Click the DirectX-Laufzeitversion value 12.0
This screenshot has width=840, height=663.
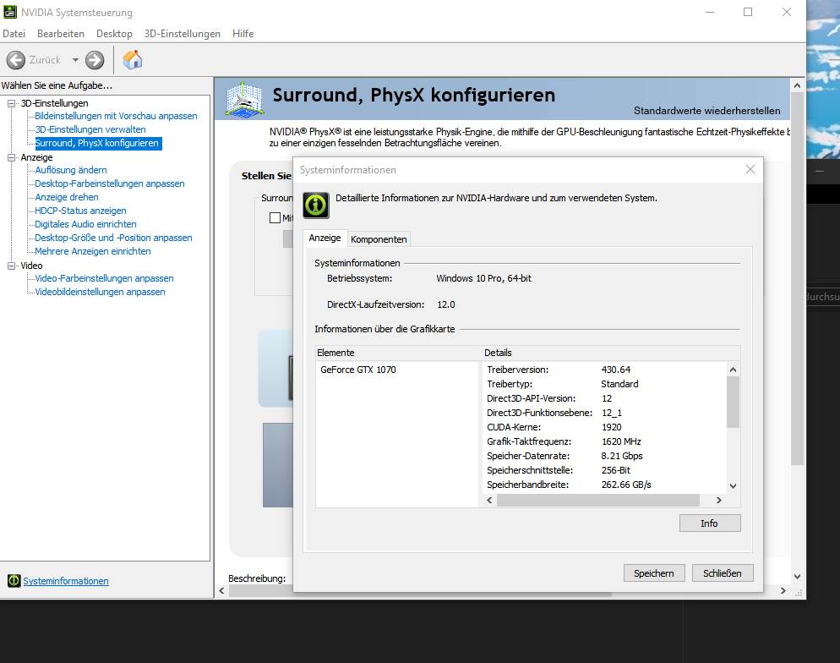click(x=445, y=304)
